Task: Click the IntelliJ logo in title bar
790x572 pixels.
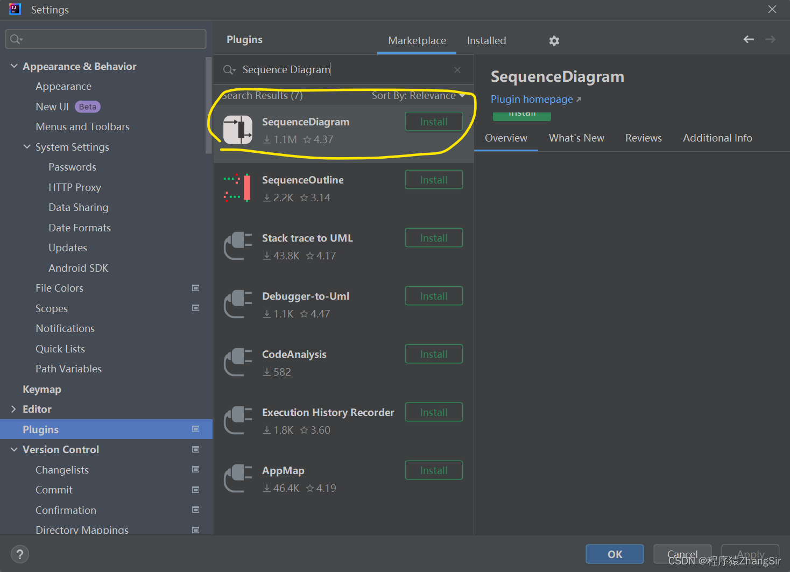Action: pyautogui.click(x=15, y=9)
